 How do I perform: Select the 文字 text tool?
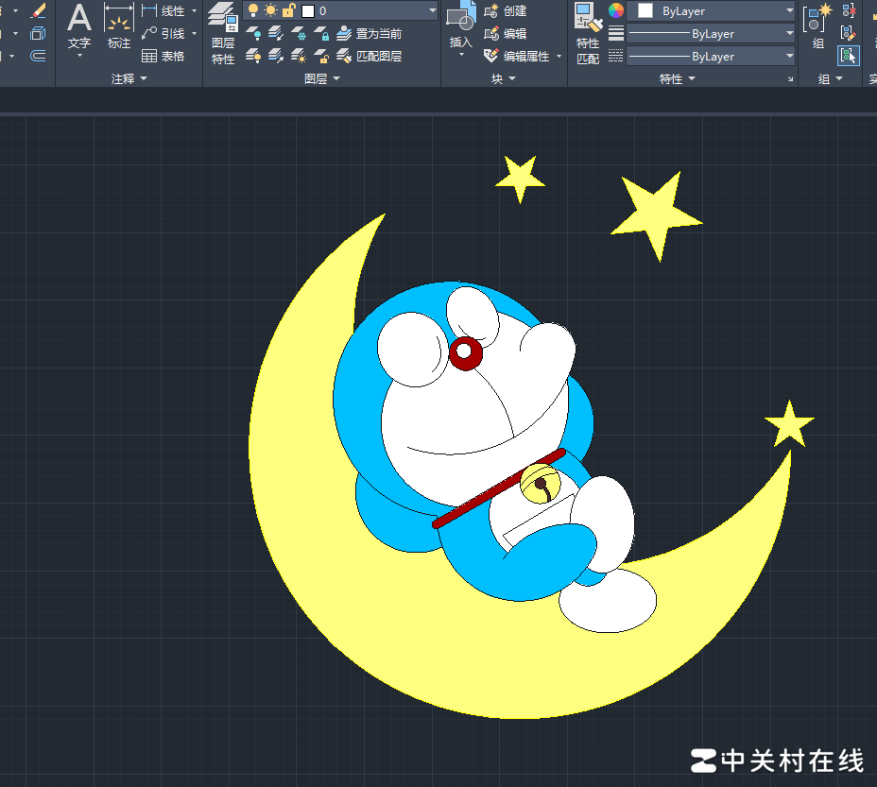click(79, 26)
